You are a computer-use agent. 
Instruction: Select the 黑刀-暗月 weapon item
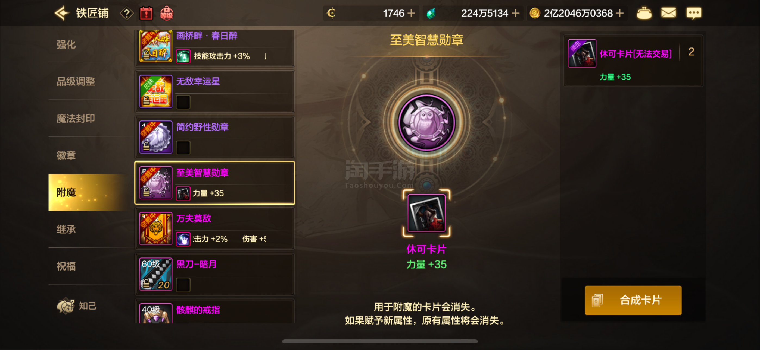click(215, 274)
